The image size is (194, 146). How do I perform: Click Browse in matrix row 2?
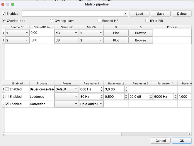[x=140, y=40]
